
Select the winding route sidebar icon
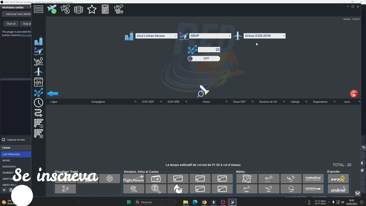click(x=38, y=113)
